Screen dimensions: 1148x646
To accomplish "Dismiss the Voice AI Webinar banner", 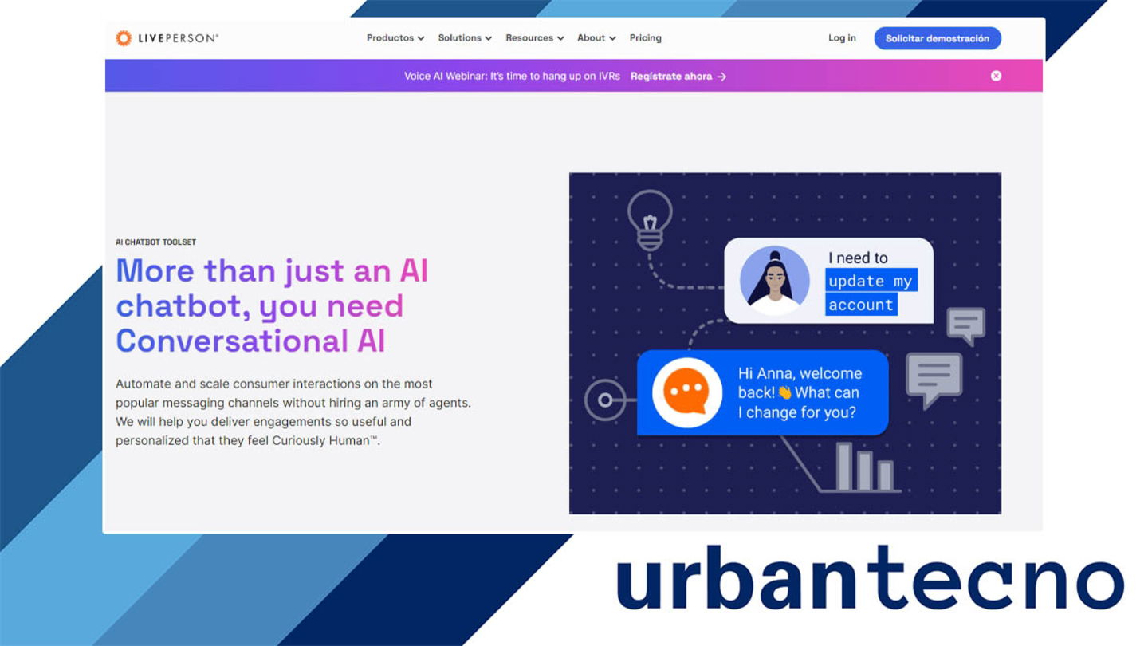I will pos(996,76).
